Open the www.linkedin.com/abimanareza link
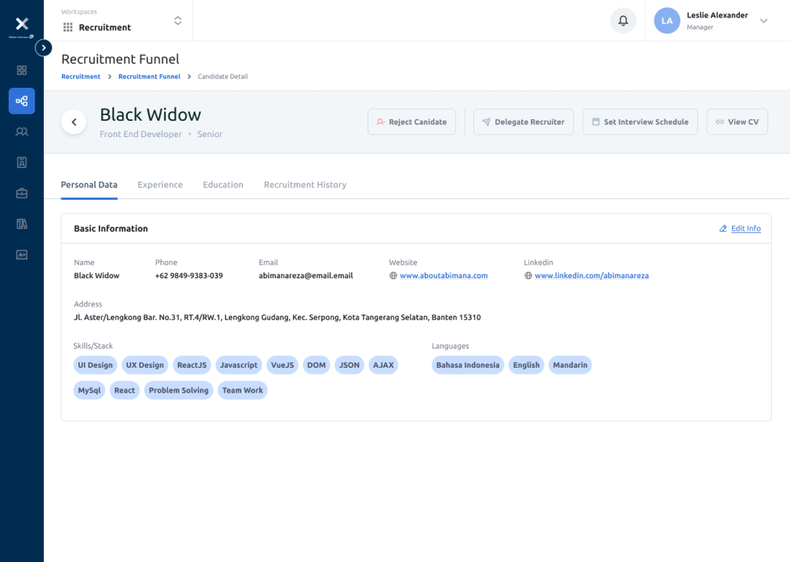This screenshot has height=562, width=790. point(591,276)
